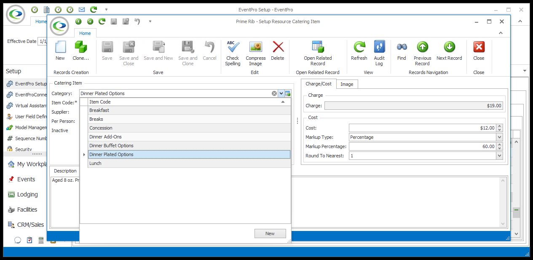Click quick-access green down arrow icon
This screenshot has height=260, width=533.
click(x=90, y=21)
